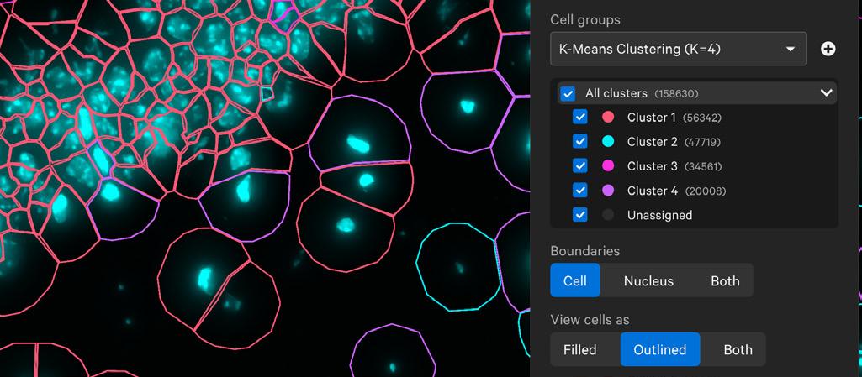
Task: Disable the Cluster 2 checkbox
Action: tap(580, 142)
